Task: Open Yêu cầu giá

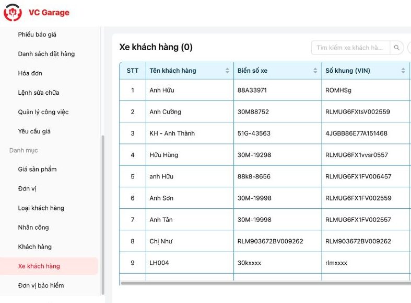Action: 34,131
